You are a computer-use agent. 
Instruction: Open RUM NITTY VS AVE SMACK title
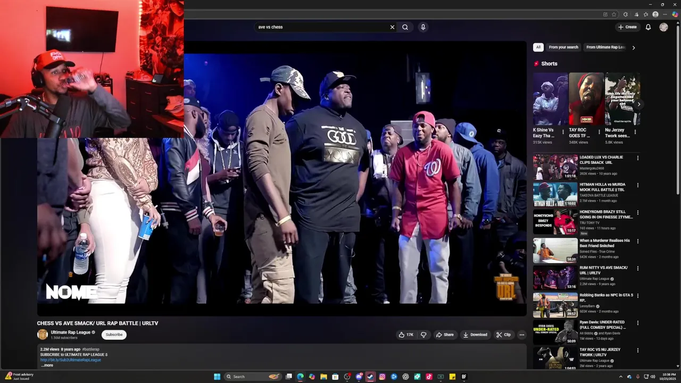[x=604, y=270]
